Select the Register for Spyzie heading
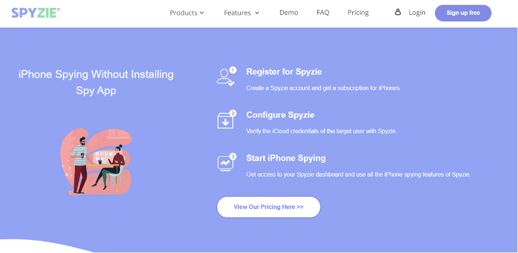This screenshot has width=518, height=253. pos(284,71)
